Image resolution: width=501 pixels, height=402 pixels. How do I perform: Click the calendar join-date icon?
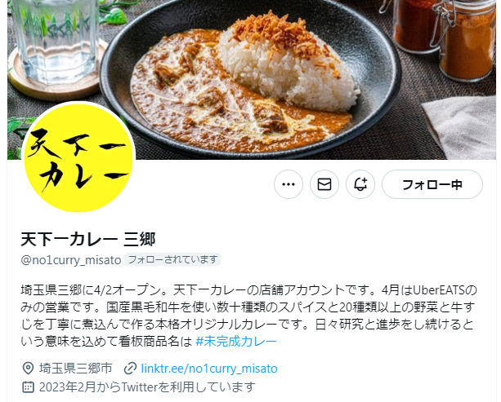point(28,387)
